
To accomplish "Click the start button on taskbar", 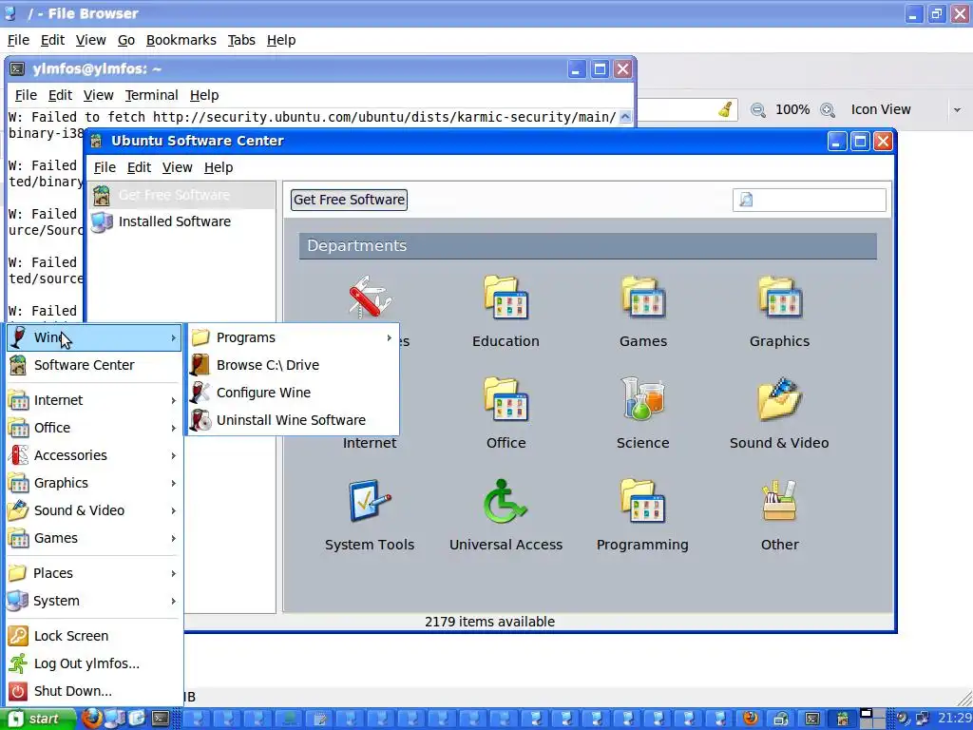I will pos(36,719).
